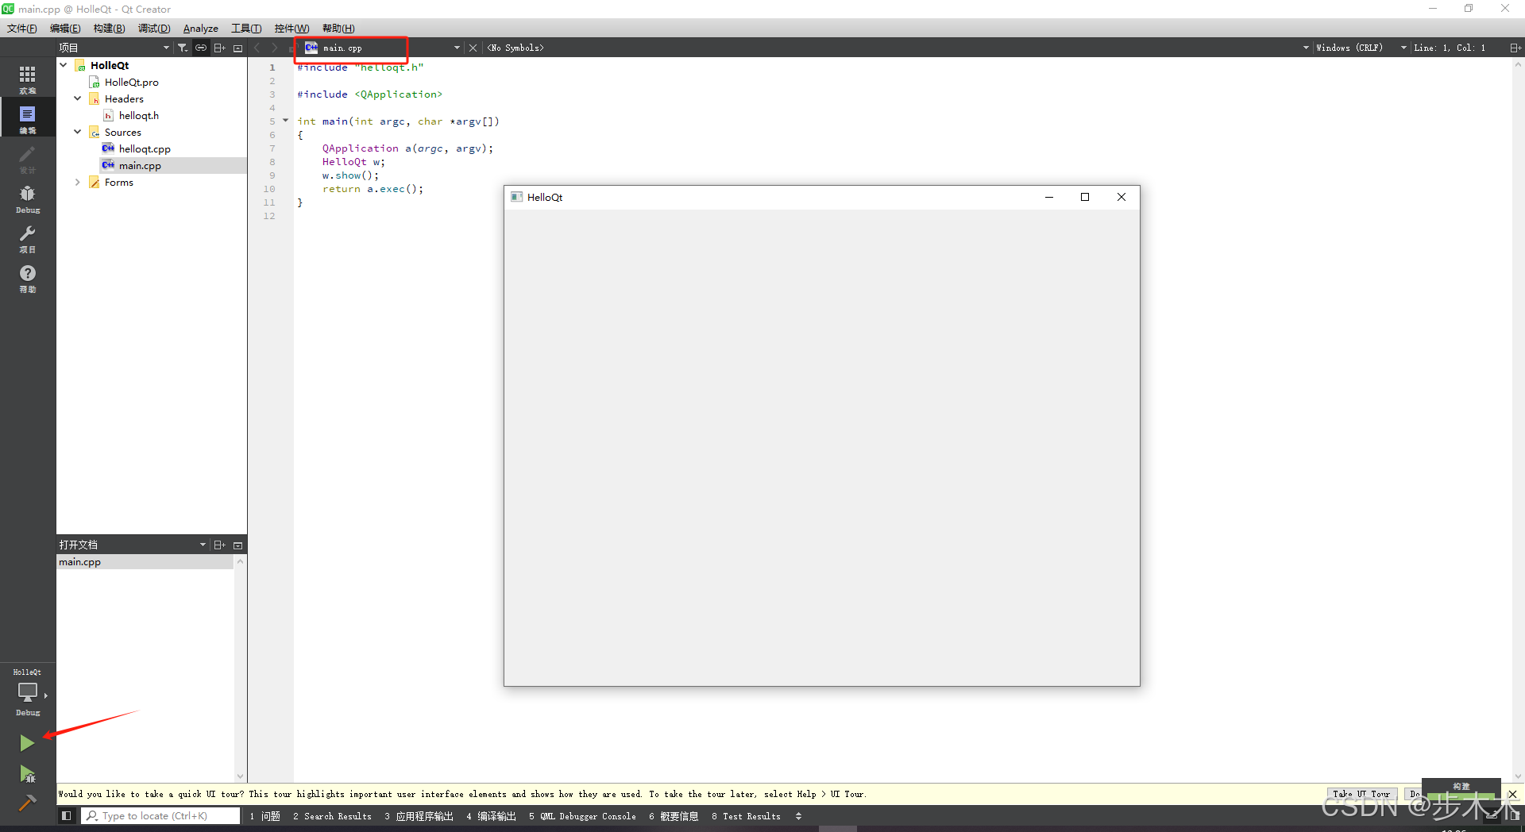Collapse the HolleQt project root node
The height and width of the screenshot is (832, 1525).
pyautogui.click(x=64, y=65)
